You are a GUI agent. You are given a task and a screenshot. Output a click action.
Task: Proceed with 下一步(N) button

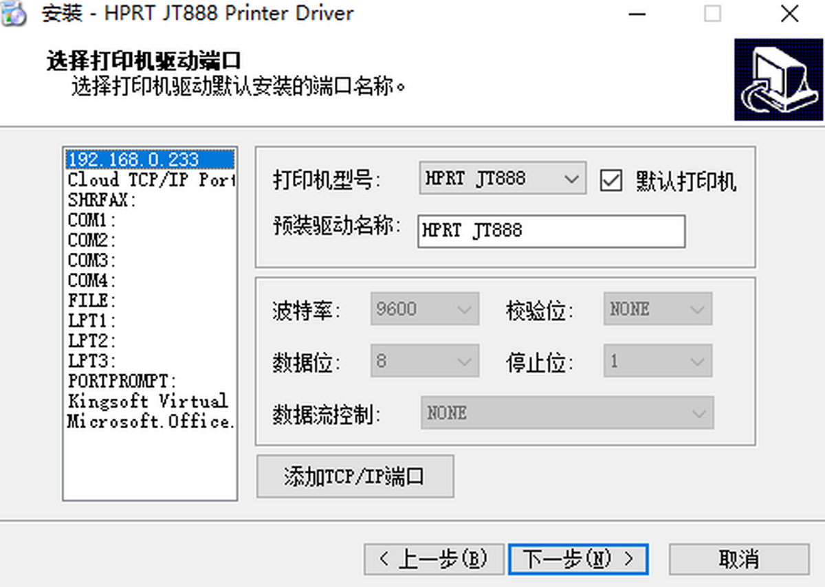(x=577, y=559)
